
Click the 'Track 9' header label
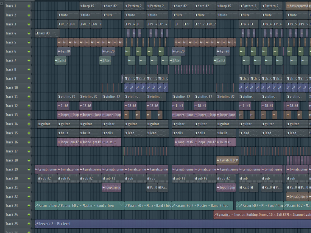11,79
